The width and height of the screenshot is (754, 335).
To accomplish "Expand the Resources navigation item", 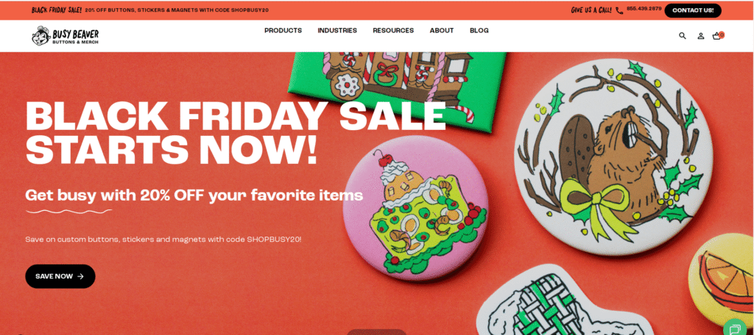I will (x=393, y=30).
